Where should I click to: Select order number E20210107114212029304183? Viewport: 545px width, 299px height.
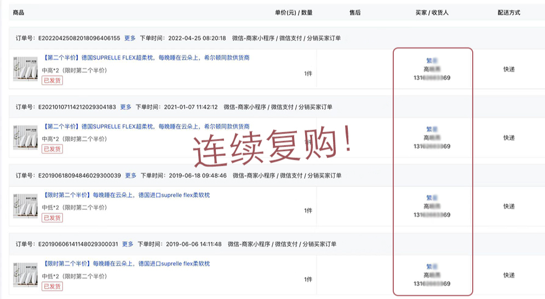(77, 107)
